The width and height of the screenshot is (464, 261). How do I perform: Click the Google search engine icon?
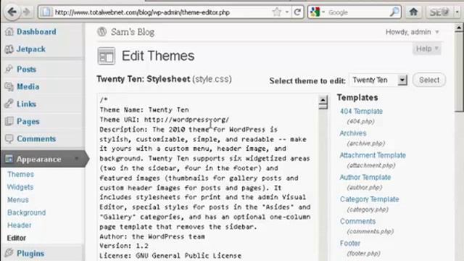(x=315, y=12)
